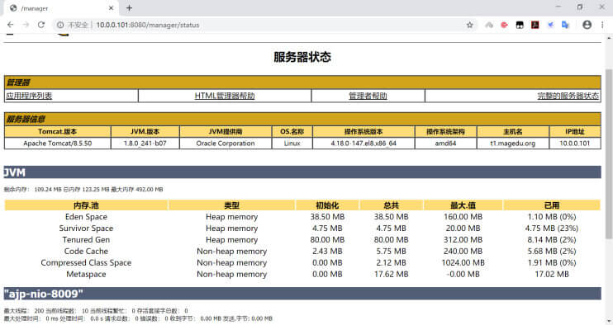Click the red circular extension icon
The image size is (613, 325).
point(504,25)
